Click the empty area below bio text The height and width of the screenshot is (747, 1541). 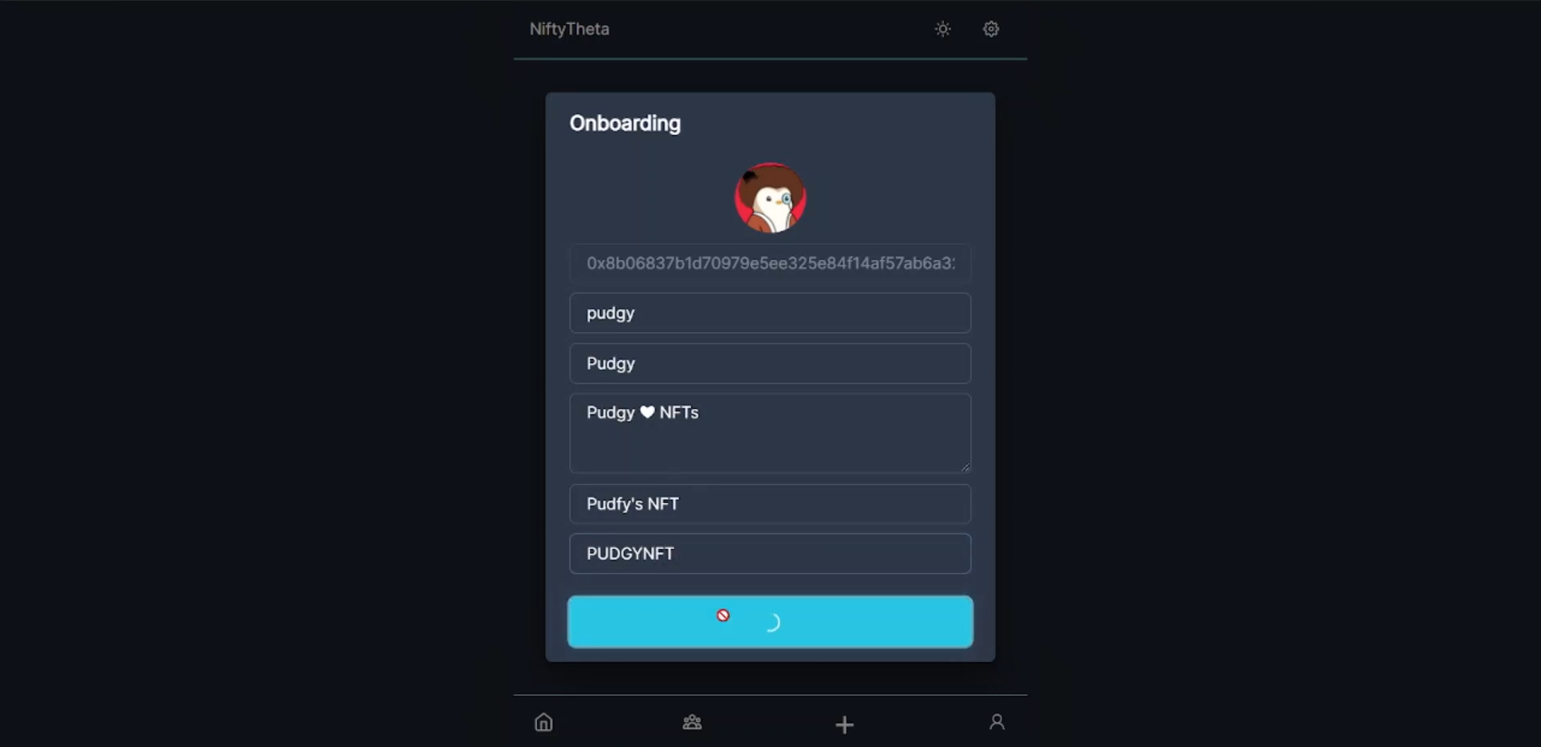click(x=770, y=449)
